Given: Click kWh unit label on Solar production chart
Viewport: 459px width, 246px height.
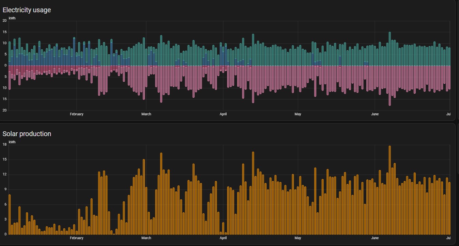Looking at the screenshot, I should (x=12, y=142).
